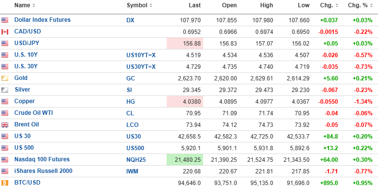378x186 pixels.
Task: Open the Nasdaq 100 Futures link
Action: pyautogui.click(x=42, y=159)
